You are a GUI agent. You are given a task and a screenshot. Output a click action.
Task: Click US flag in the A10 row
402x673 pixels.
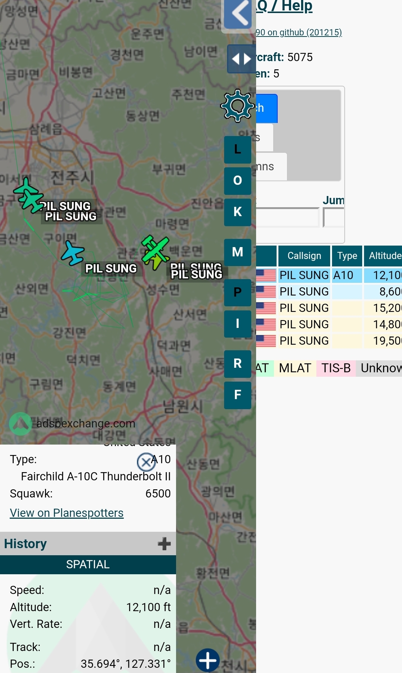pos(266,275)
